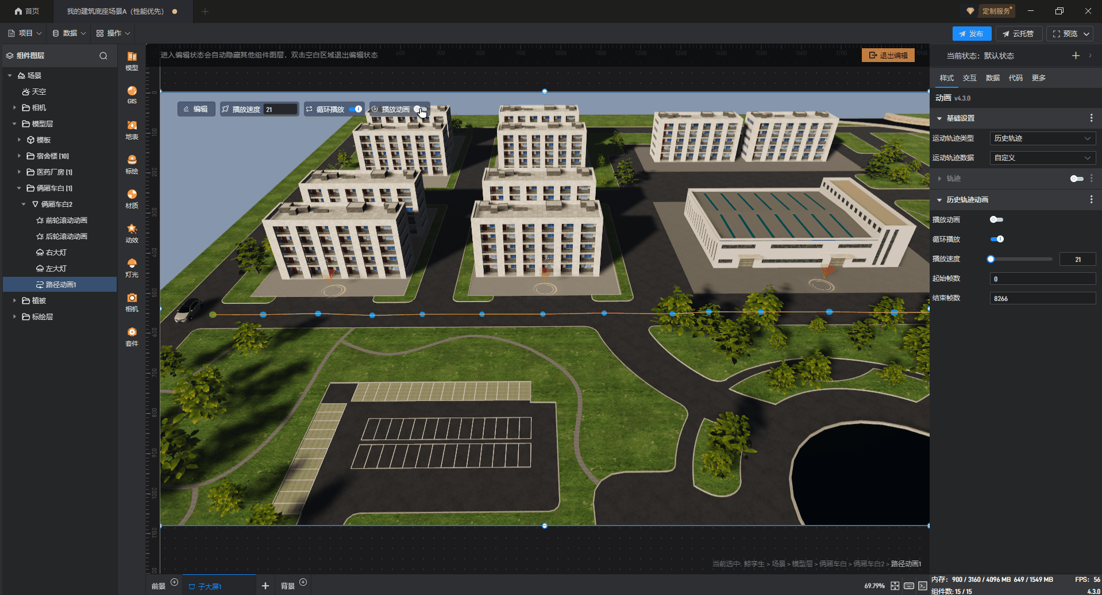Collapse the 场景 tree node

point(10,76)
